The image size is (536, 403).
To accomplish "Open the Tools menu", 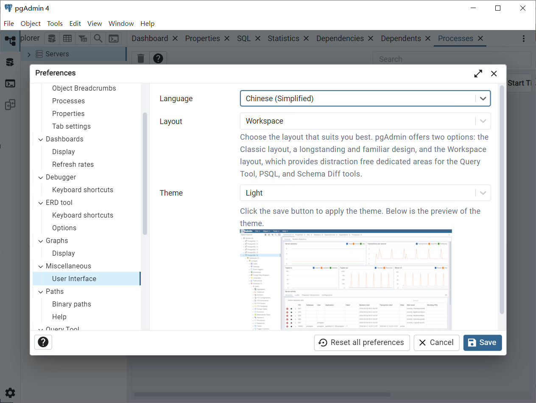I will [55, 24].
